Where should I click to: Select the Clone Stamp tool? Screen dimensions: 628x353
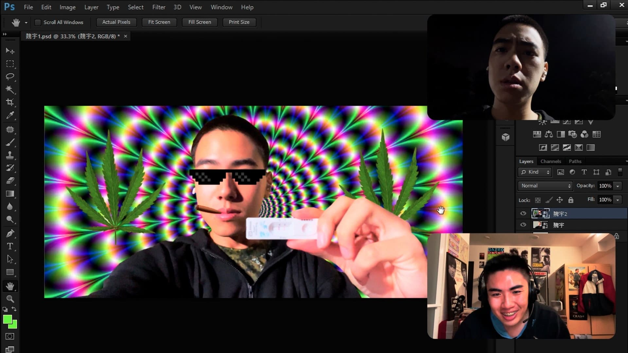(x=10, y=155)
